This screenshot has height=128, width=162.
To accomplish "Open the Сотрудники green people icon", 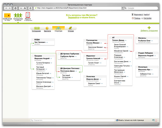I will coord(18,15).
